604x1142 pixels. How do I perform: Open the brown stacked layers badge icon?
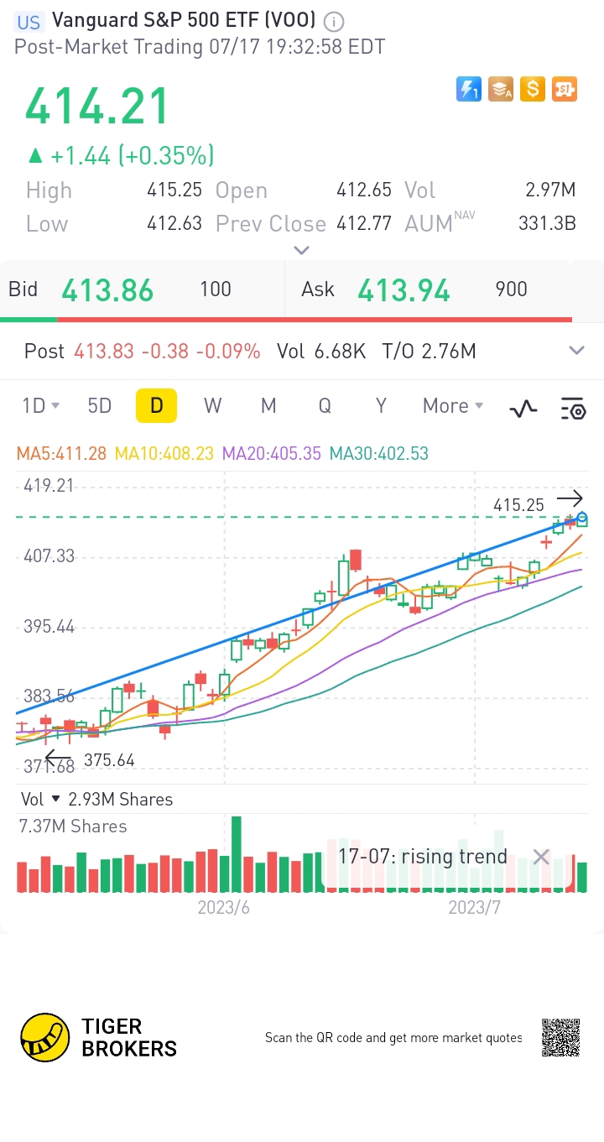click(501, 88)
